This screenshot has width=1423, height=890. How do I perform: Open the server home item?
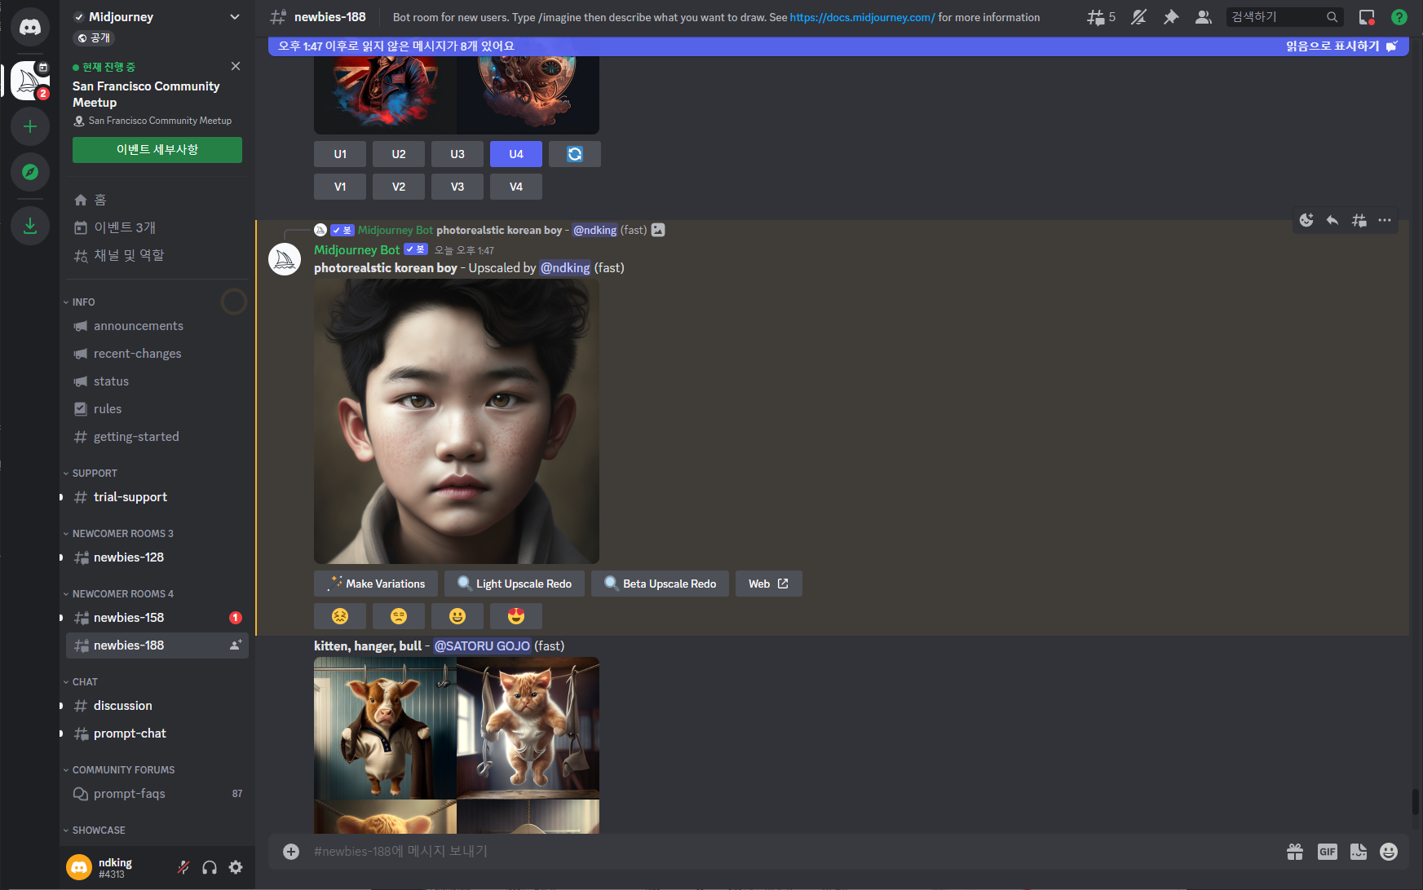pyautogui.click(x=157, y=200)
